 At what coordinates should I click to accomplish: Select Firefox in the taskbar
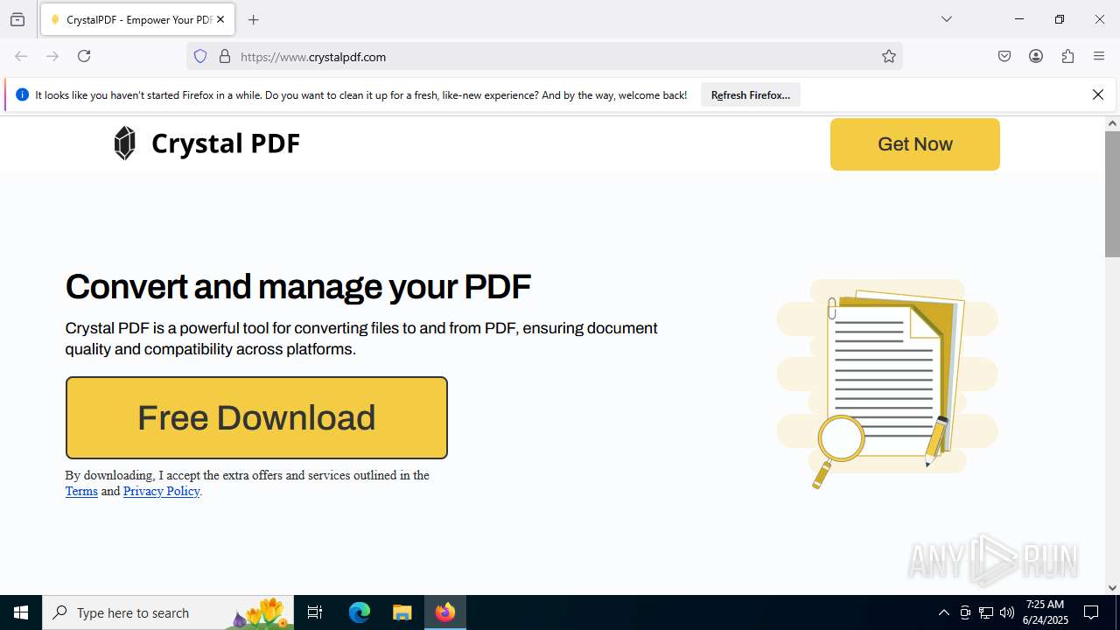(x=445, y=612)
